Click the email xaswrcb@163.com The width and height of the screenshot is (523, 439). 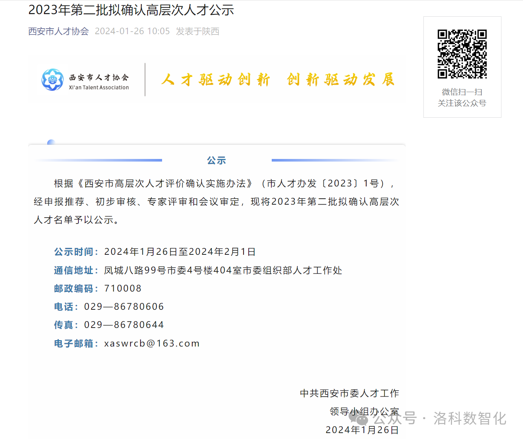(x=152, y=344)
